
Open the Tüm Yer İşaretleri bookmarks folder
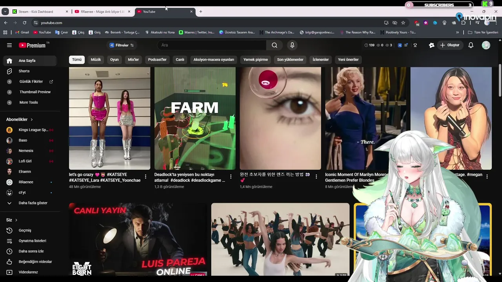click(x=483, y=33)
